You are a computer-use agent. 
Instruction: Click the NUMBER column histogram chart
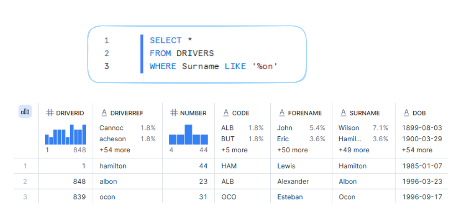tap(188, 134)
